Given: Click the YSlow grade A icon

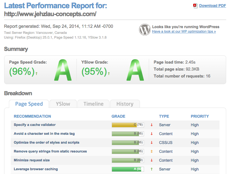Looking at the screenshot, I should point(135,70).
